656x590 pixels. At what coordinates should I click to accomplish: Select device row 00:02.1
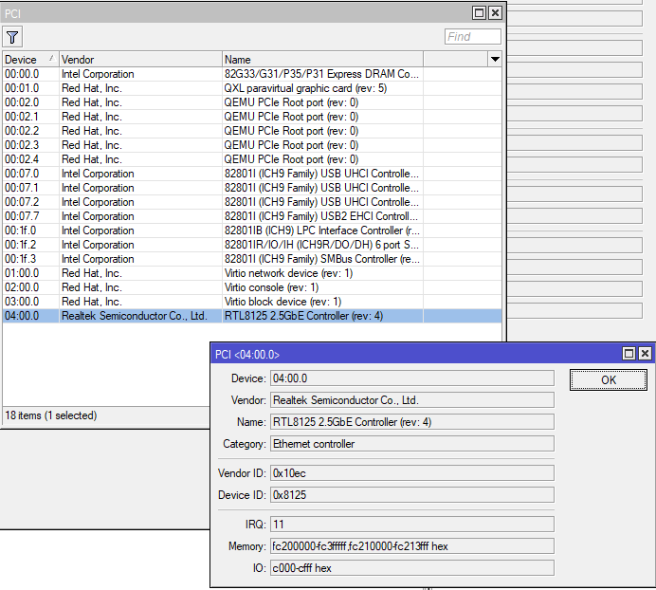252,117
